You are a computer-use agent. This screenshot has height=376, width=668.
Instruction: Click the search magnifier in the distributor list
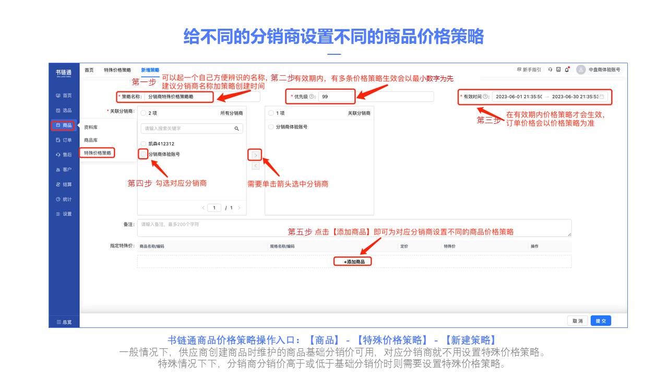(x=236, y=128)
